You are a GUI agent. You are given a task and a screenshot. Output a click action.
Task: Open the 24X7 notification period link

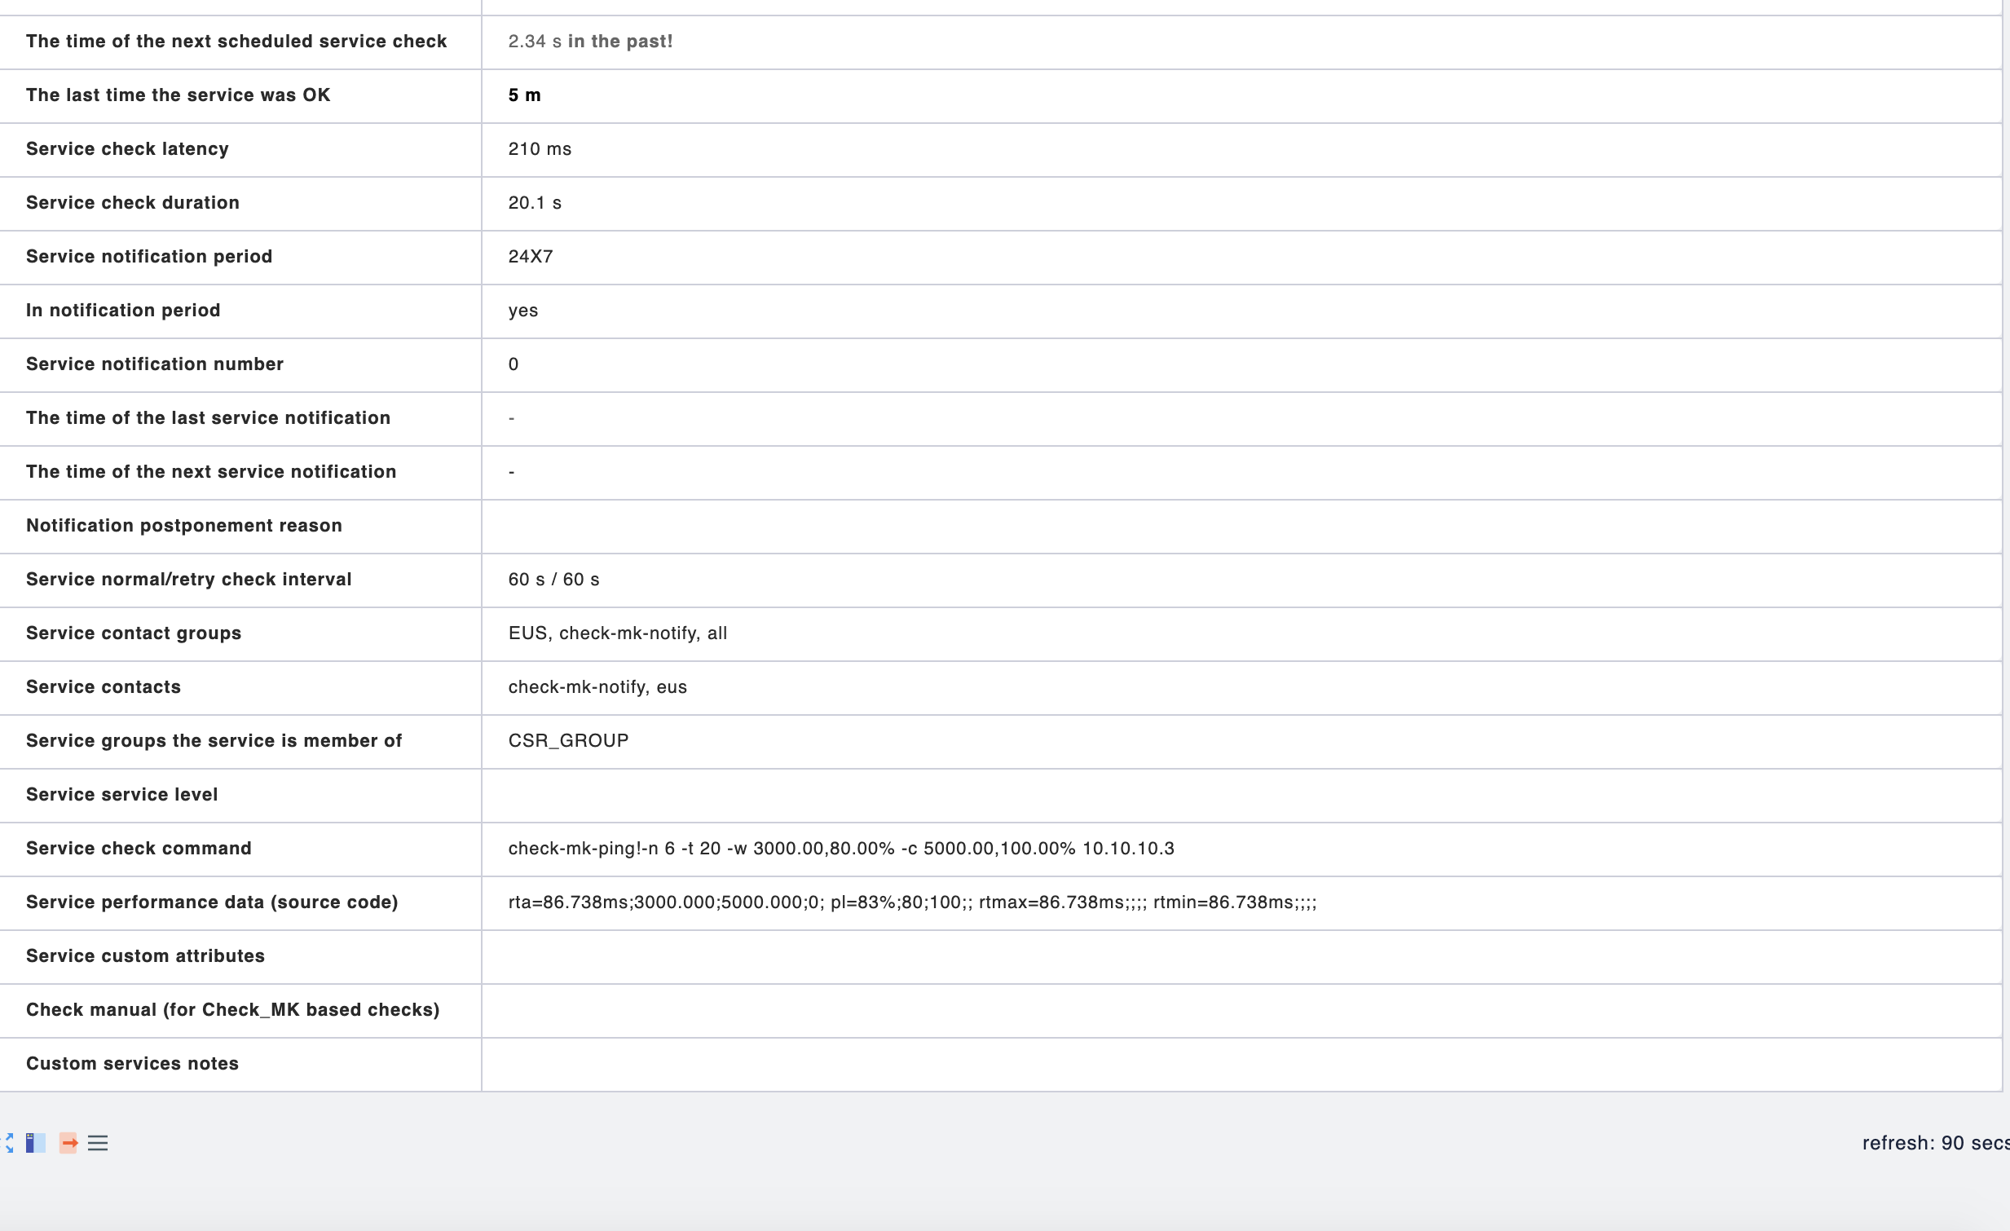pos(531,257)
